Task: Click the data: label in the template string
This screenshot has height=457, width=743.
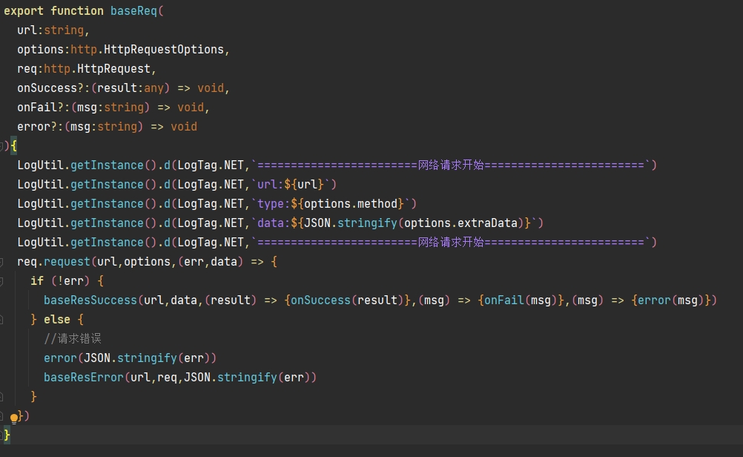Action: [x=274, y=223]
